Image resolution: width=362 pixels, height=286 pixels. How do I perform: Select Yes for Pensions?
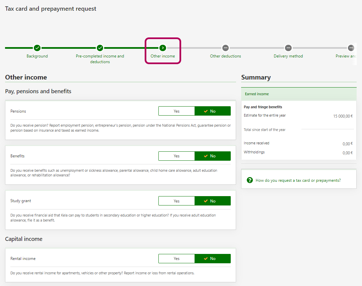176,111
